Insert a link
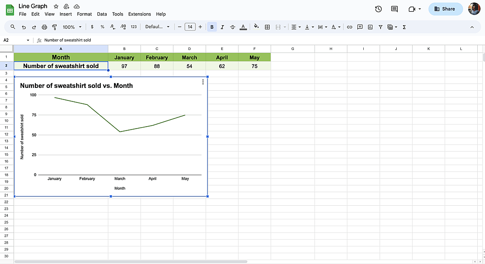485x264 pixels. click(x=350, y=27)
